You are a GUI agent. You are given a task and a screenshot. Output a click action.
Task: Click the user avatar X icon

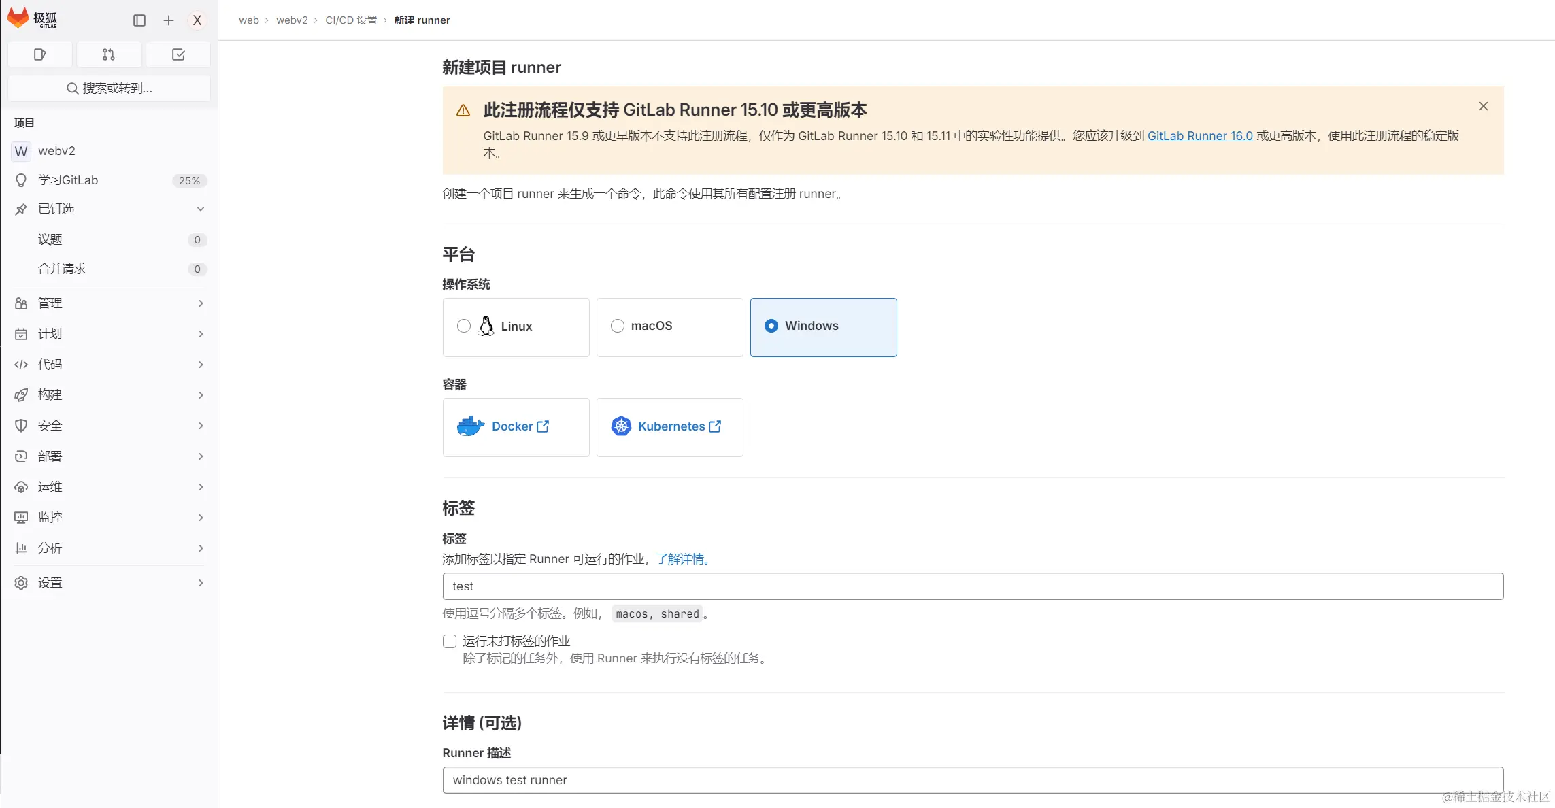tap(197, 20)
